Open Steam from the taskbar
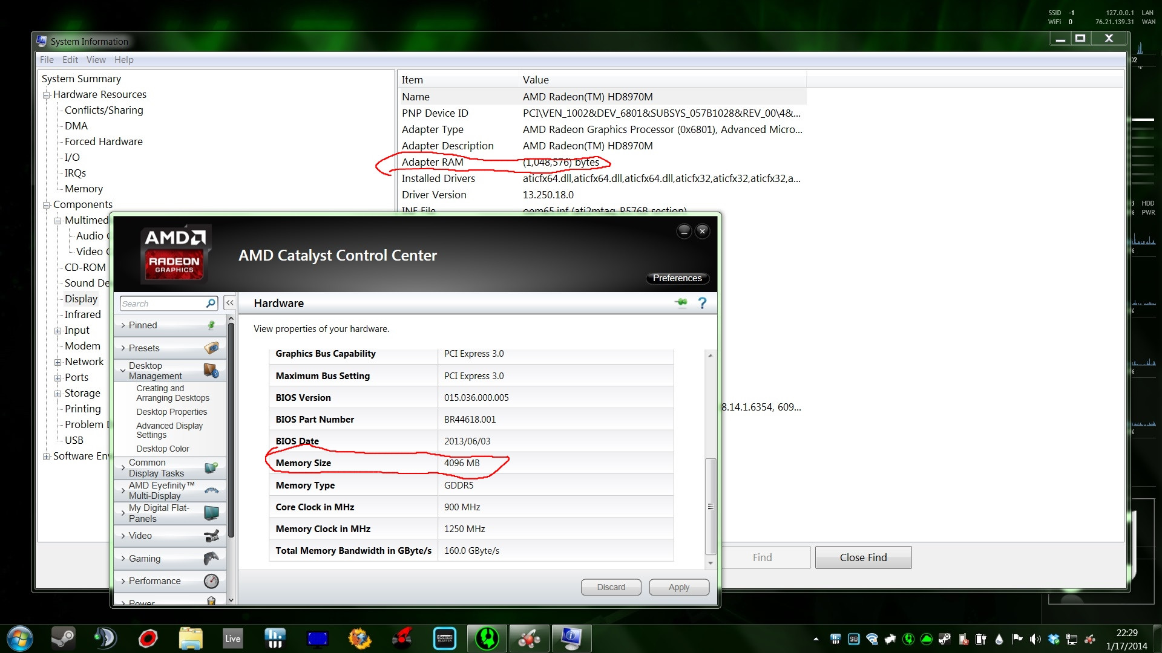 [63, 638]
